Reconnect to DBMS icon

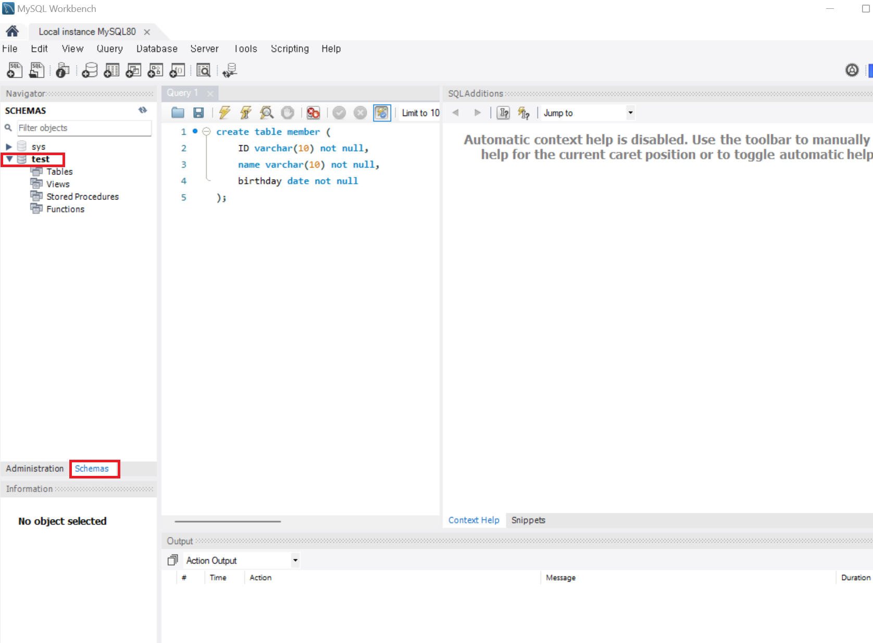(x=229, y=70)
